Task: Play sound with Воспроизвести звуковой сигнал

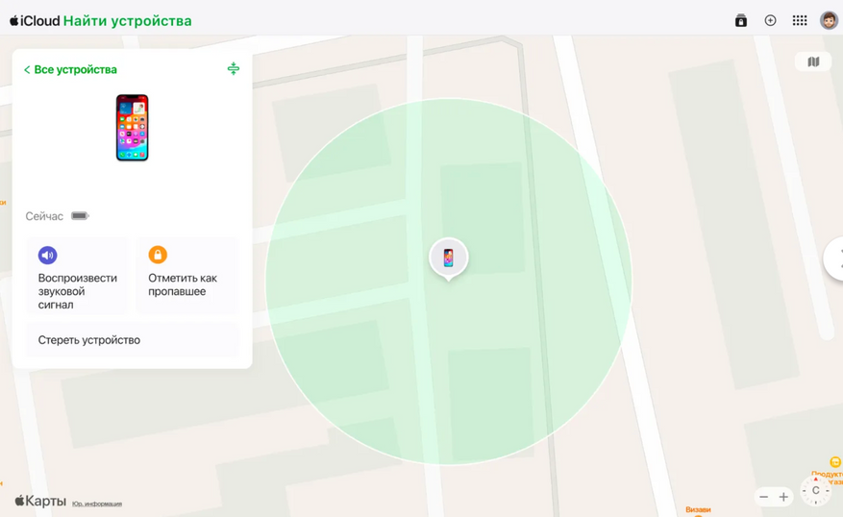Action: click(x=78, y=276)
